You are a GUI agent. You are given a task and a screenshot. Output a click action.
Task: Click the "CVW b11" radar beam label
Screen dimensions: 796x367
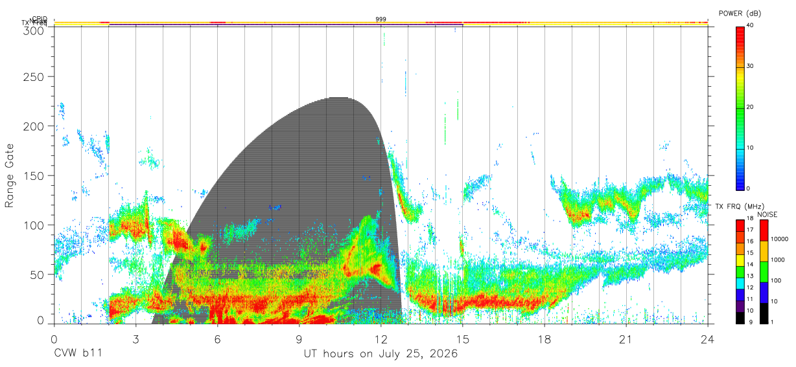[x=78, y=354]
